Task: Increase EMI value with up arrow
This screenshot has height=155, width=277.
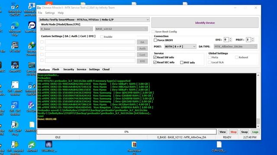Action: [x=231, y=39]
